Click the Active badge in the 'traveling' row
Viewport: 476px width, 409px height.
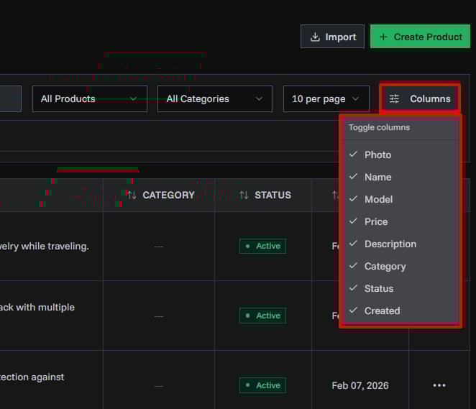pyautogui.click(x=262, y=246)
